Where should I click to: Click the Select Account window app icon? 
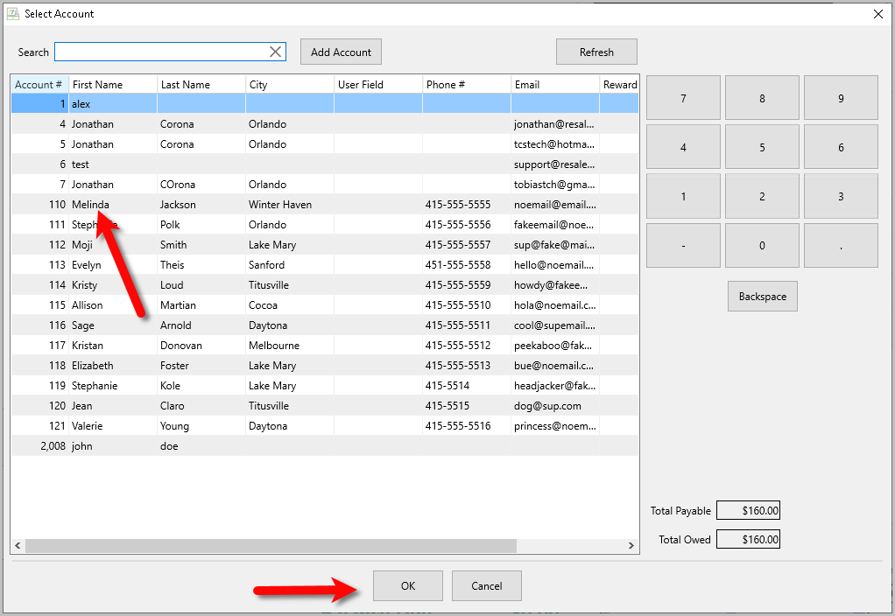(12, 14)
